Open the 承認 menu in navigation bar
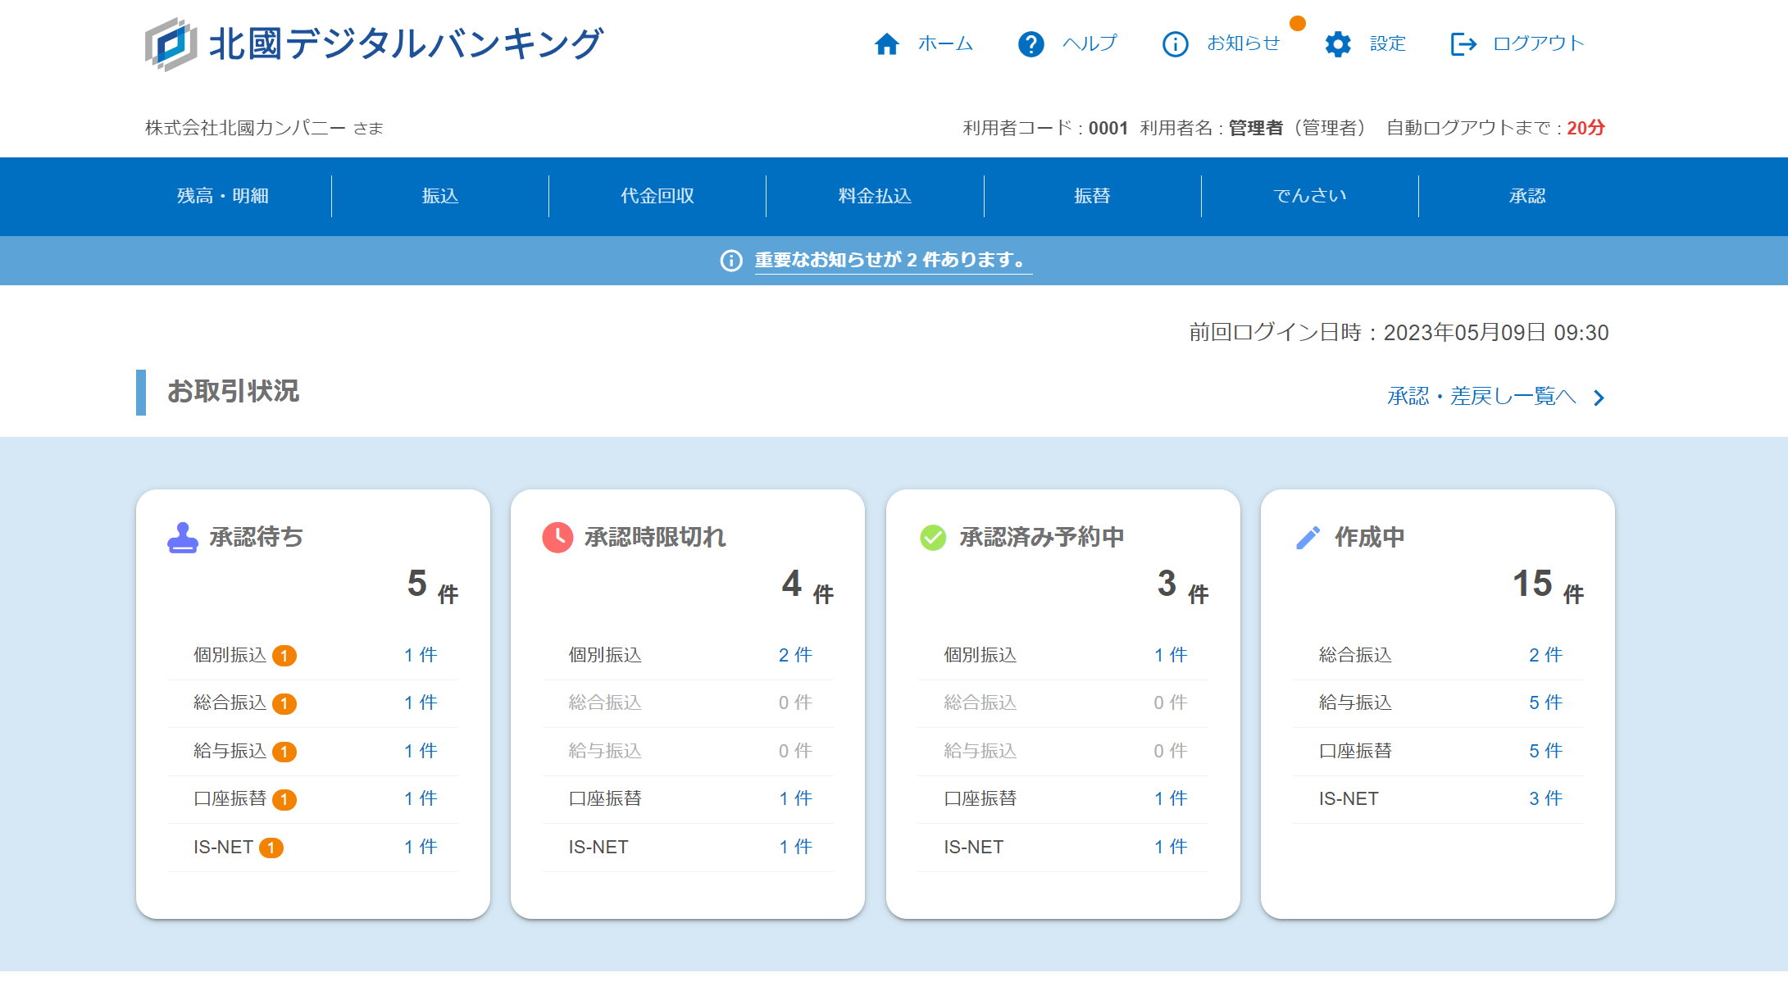Viewport: 1788px width, 982px height. (1526, 196)
